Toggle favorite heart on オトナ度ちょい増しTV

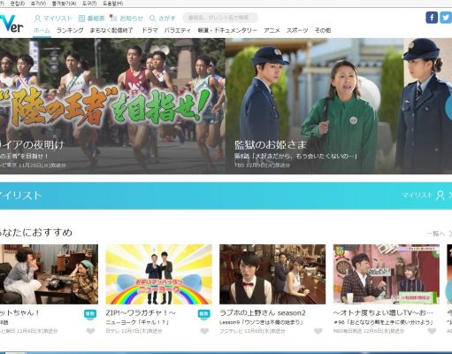click(432, 331)
